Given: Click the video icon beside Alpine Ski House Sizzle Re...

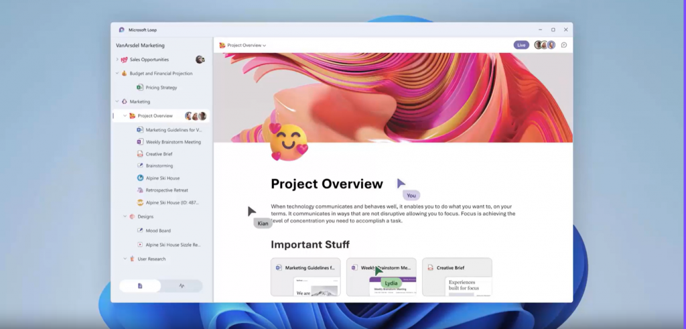Looking at the screenshot, I should [x=140, y=245].
